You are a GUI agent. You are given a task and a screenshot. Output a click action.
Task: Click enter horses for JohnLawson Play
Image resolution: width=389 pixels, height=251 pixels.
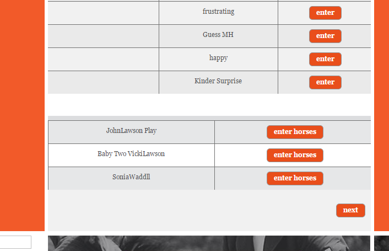pyautogui.click(x=295, y=132)
